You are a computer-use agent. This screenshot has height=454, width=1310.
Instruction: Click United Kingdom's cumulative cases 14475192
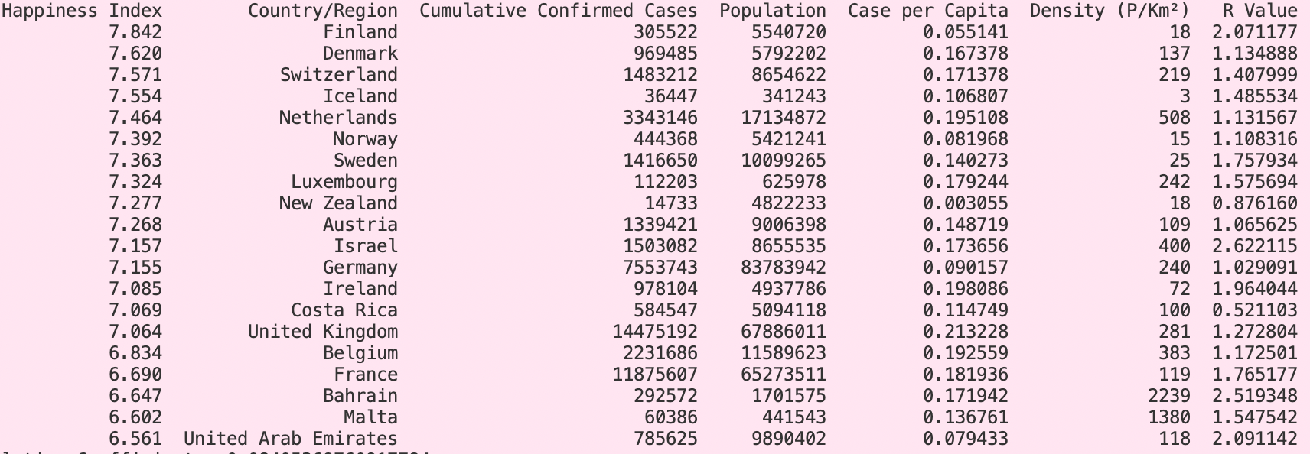click(x=655, y=332)
